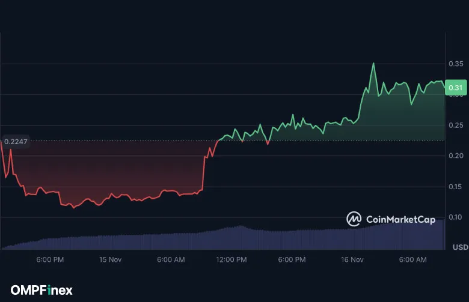Click the 0.35 price axis label

455,64
